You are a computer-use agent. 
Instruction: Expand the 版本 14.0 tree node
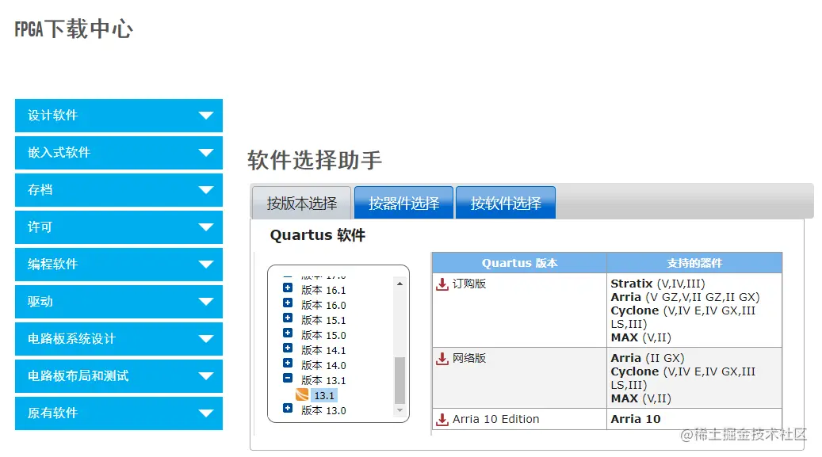[x=288, y=364]
